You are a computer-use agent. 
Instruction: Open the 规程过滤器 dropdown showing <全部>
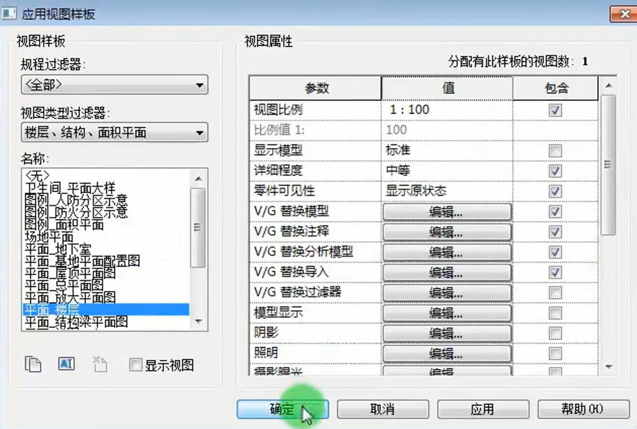[115, 85]
